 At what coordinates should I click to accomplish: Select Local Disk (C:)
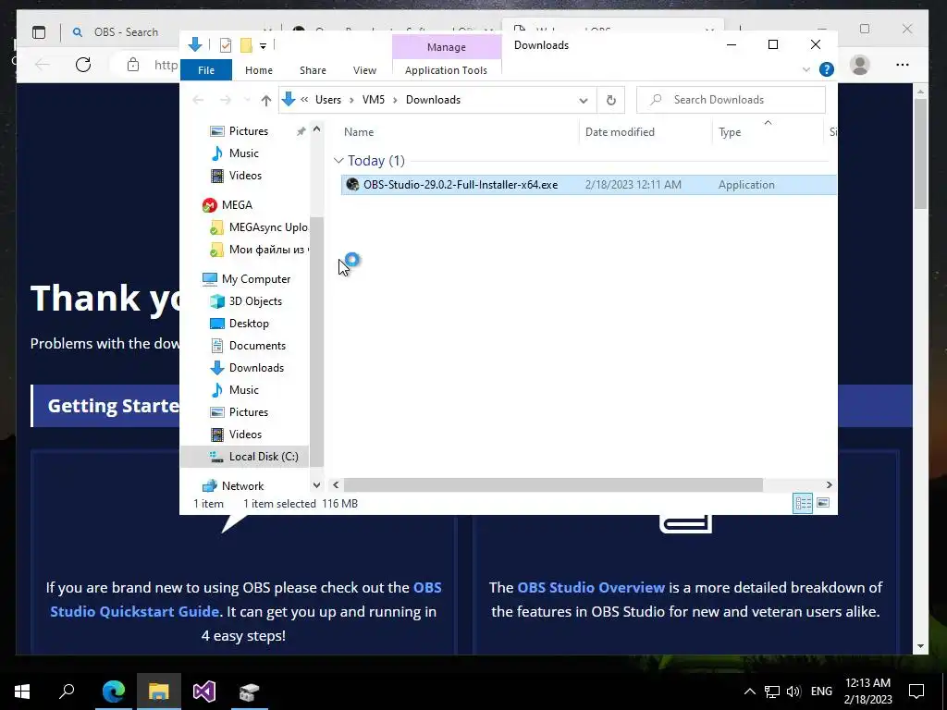point(264,457)
